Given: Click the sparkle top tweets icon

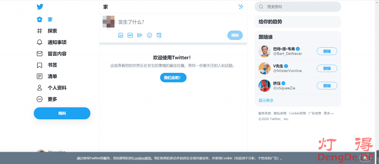Looking at the screenshot, I should (241, 7).
